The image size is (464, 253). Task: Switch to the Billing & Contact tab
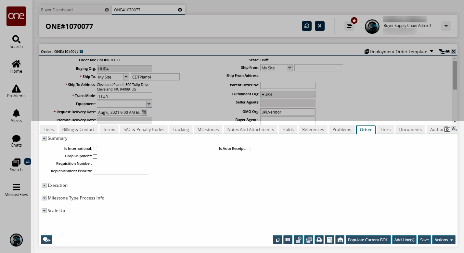coord(78,129)
